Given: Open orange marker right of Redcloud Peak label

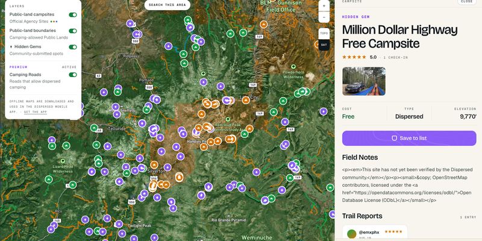Looking at the screenshot, I should pyautogui.click(x=249, y=128).
